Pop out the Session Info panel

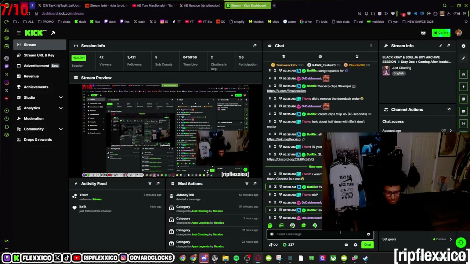[254, 46]
